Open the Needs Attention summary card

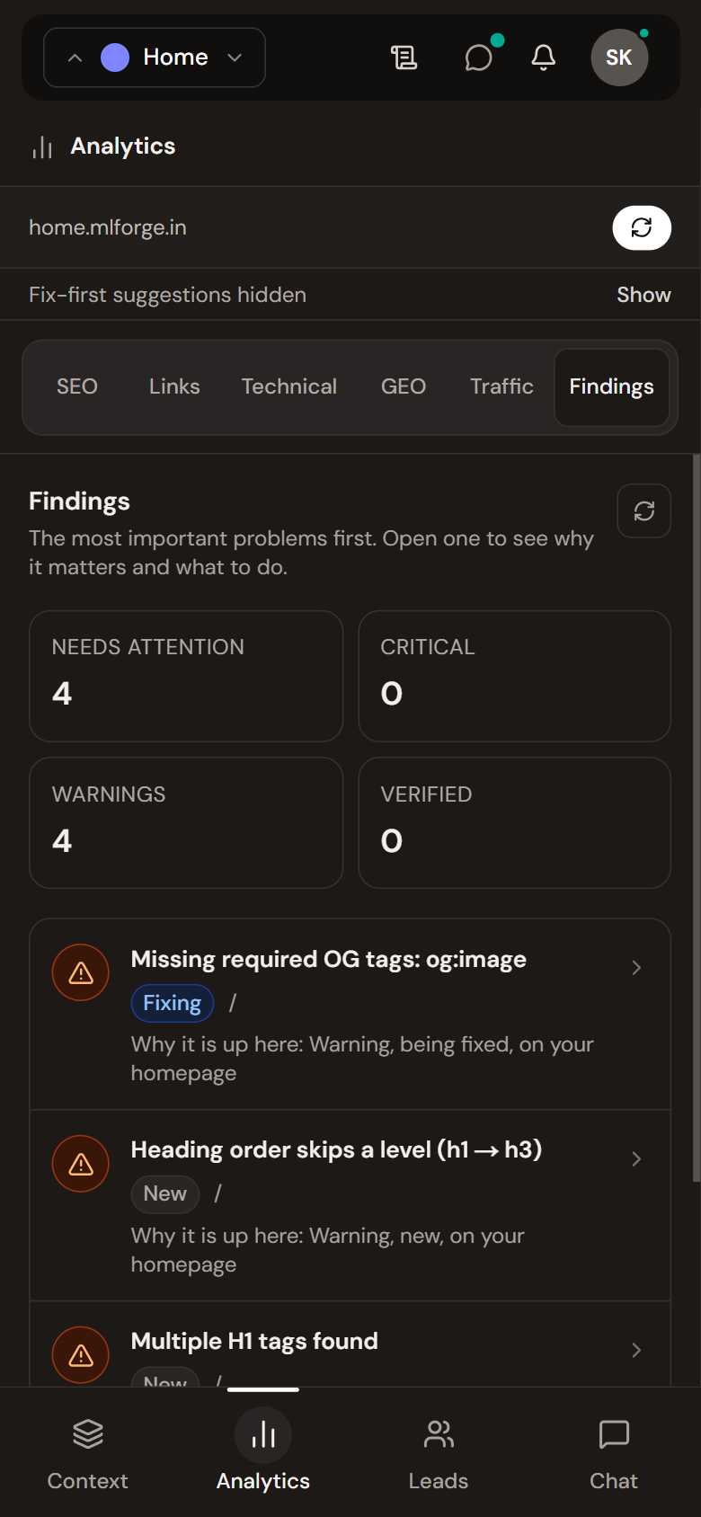[186, 676]
